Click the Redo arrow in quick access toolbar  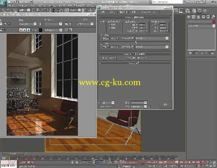[x=27, y=2]
